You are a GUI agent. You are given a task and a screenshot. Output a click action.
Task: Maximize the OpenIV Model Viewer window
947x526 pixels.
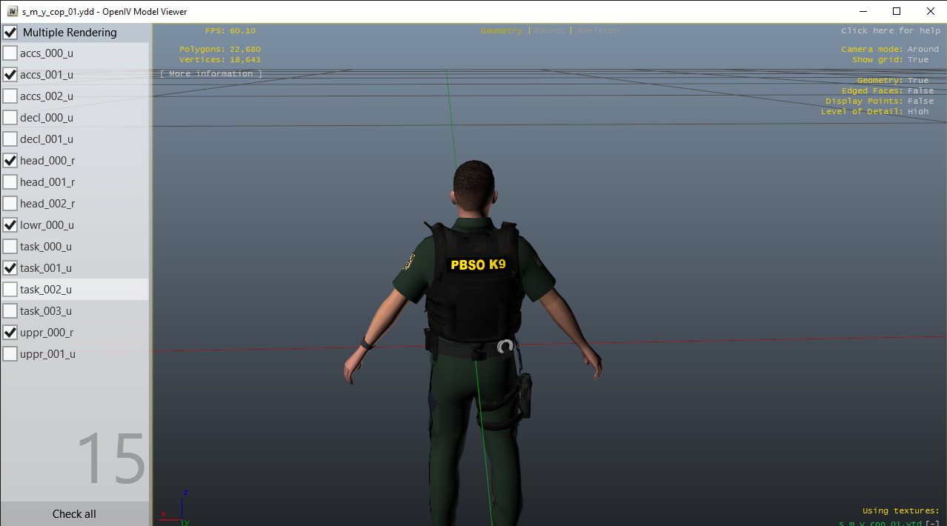click(897, 11)
